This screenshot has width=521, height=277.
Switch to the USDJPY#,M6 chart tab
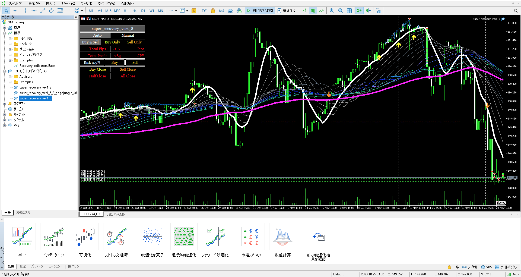click(x=115, y=214)
